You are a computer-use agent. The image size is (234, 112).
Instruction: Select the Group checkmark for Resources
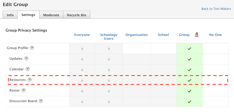coord(189,80)
